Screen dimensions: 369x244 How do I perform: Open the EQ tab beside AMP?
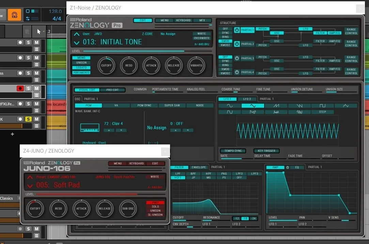click(297, 167)
